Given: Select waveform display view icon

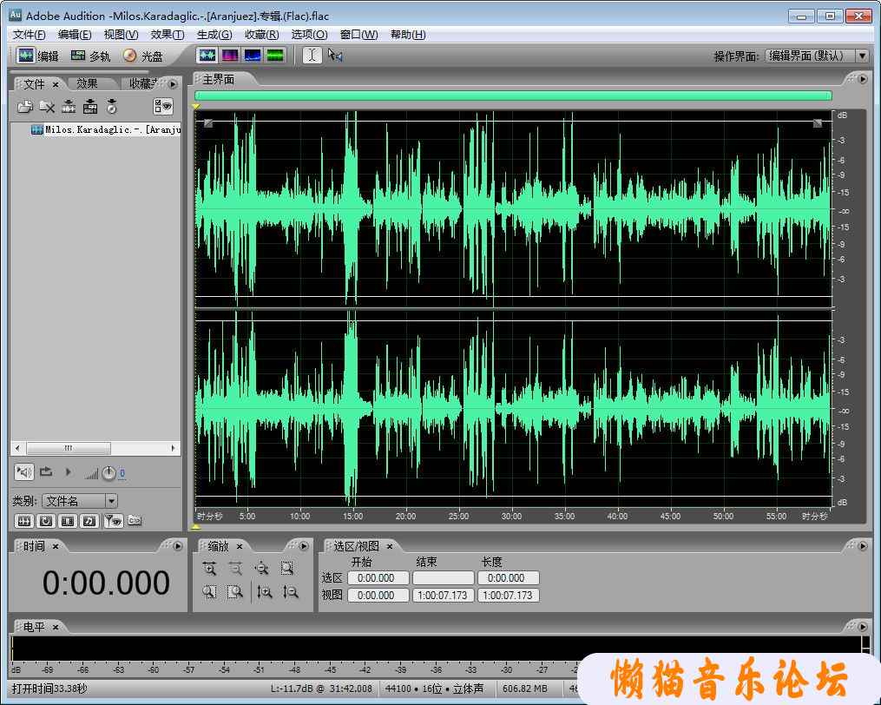Looking at the screenshot, I should [207, 55].
